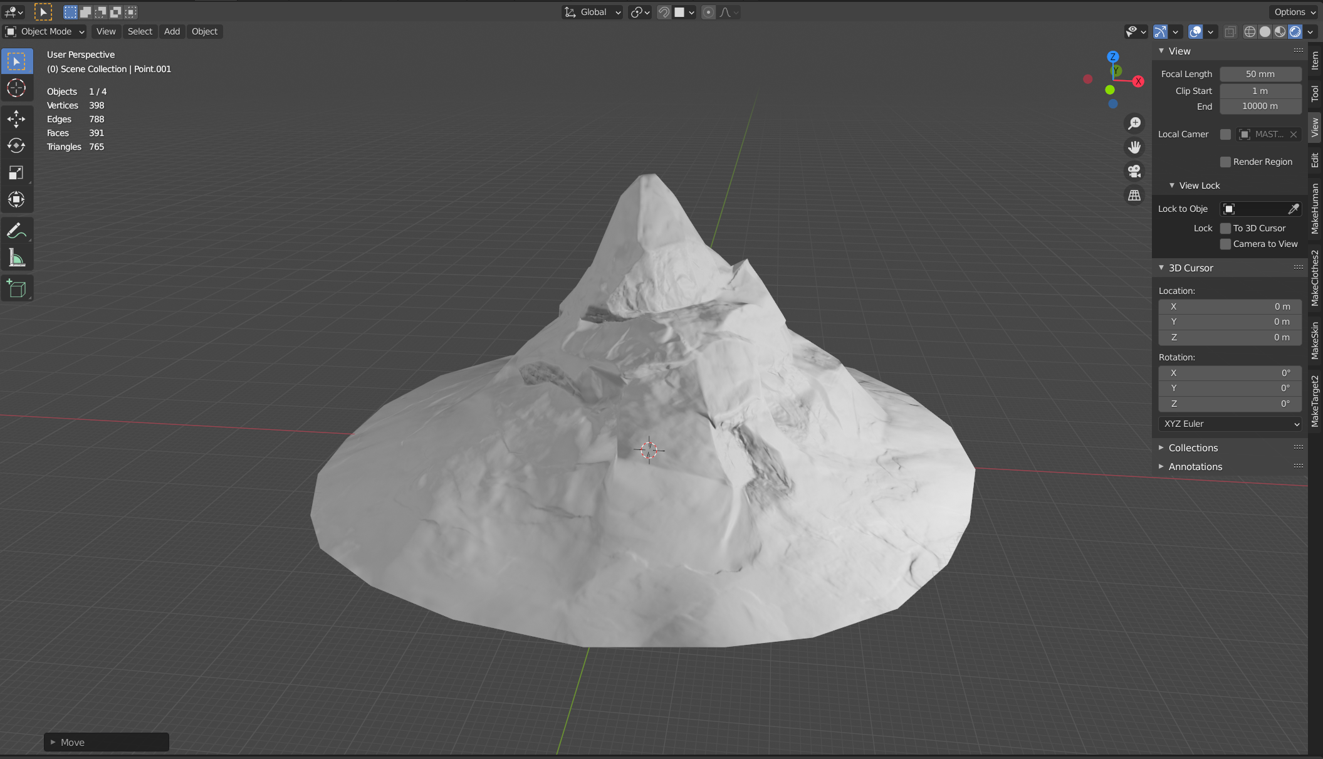Expand the Collections panel
The image size is (1323, 759).
click(1193, 448)
